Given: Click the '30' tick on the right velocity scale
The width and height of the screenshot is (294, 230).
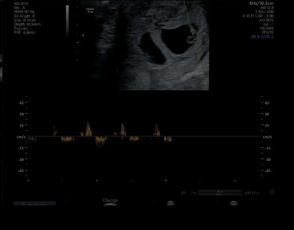Looking at the screenshot, I should [x=267, y=114].
